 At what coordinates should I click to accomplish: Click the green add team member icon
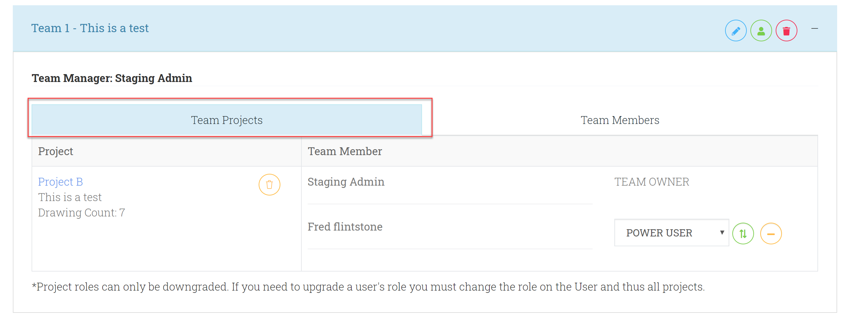761,31
